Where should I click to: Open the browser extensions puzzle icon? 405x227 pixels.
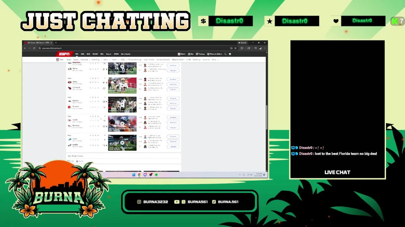[x=242, y=48]
